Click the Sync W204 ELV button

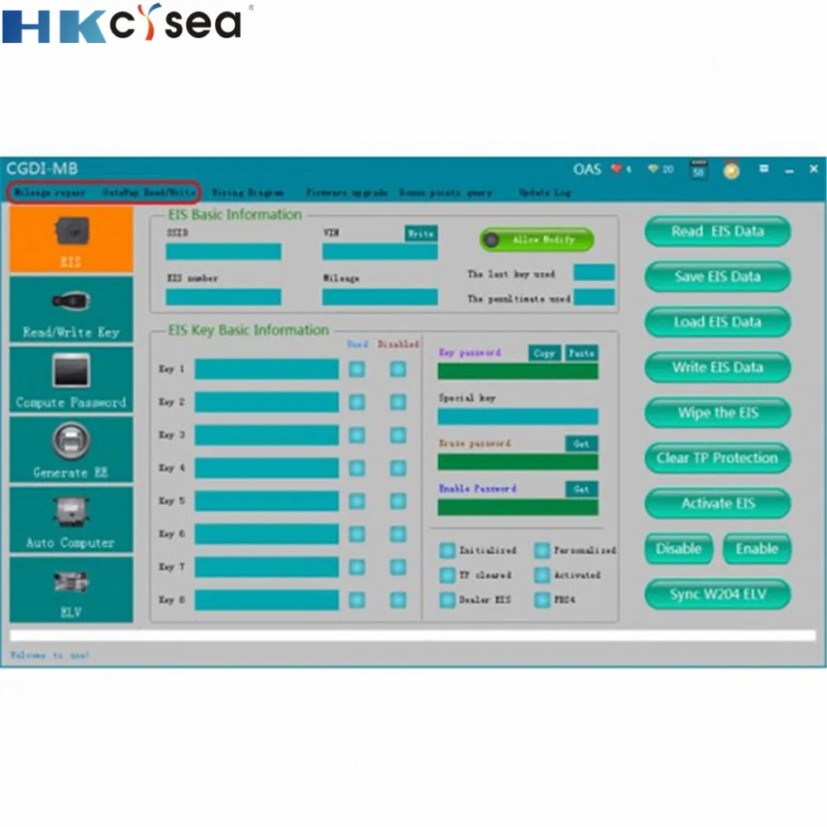click(x=717, y=595)
